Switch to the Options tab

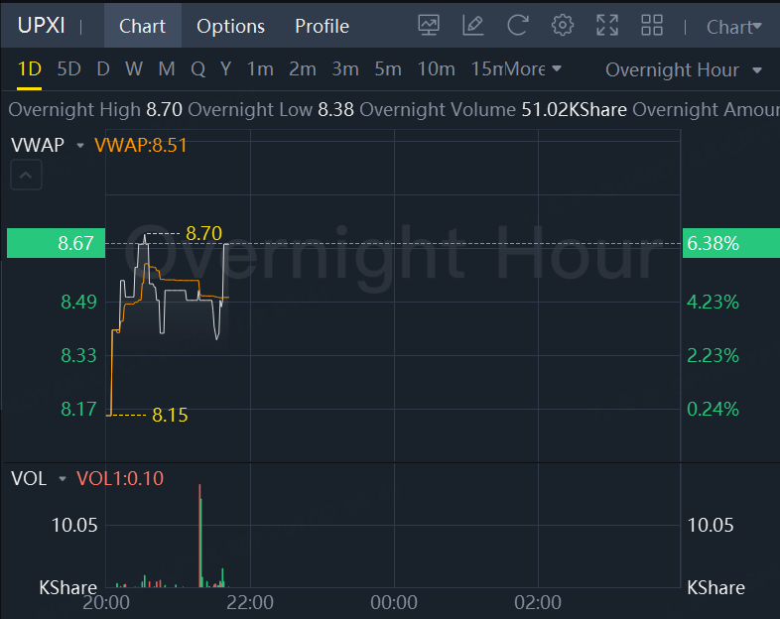pyautogui.click(x=230, y=26)
